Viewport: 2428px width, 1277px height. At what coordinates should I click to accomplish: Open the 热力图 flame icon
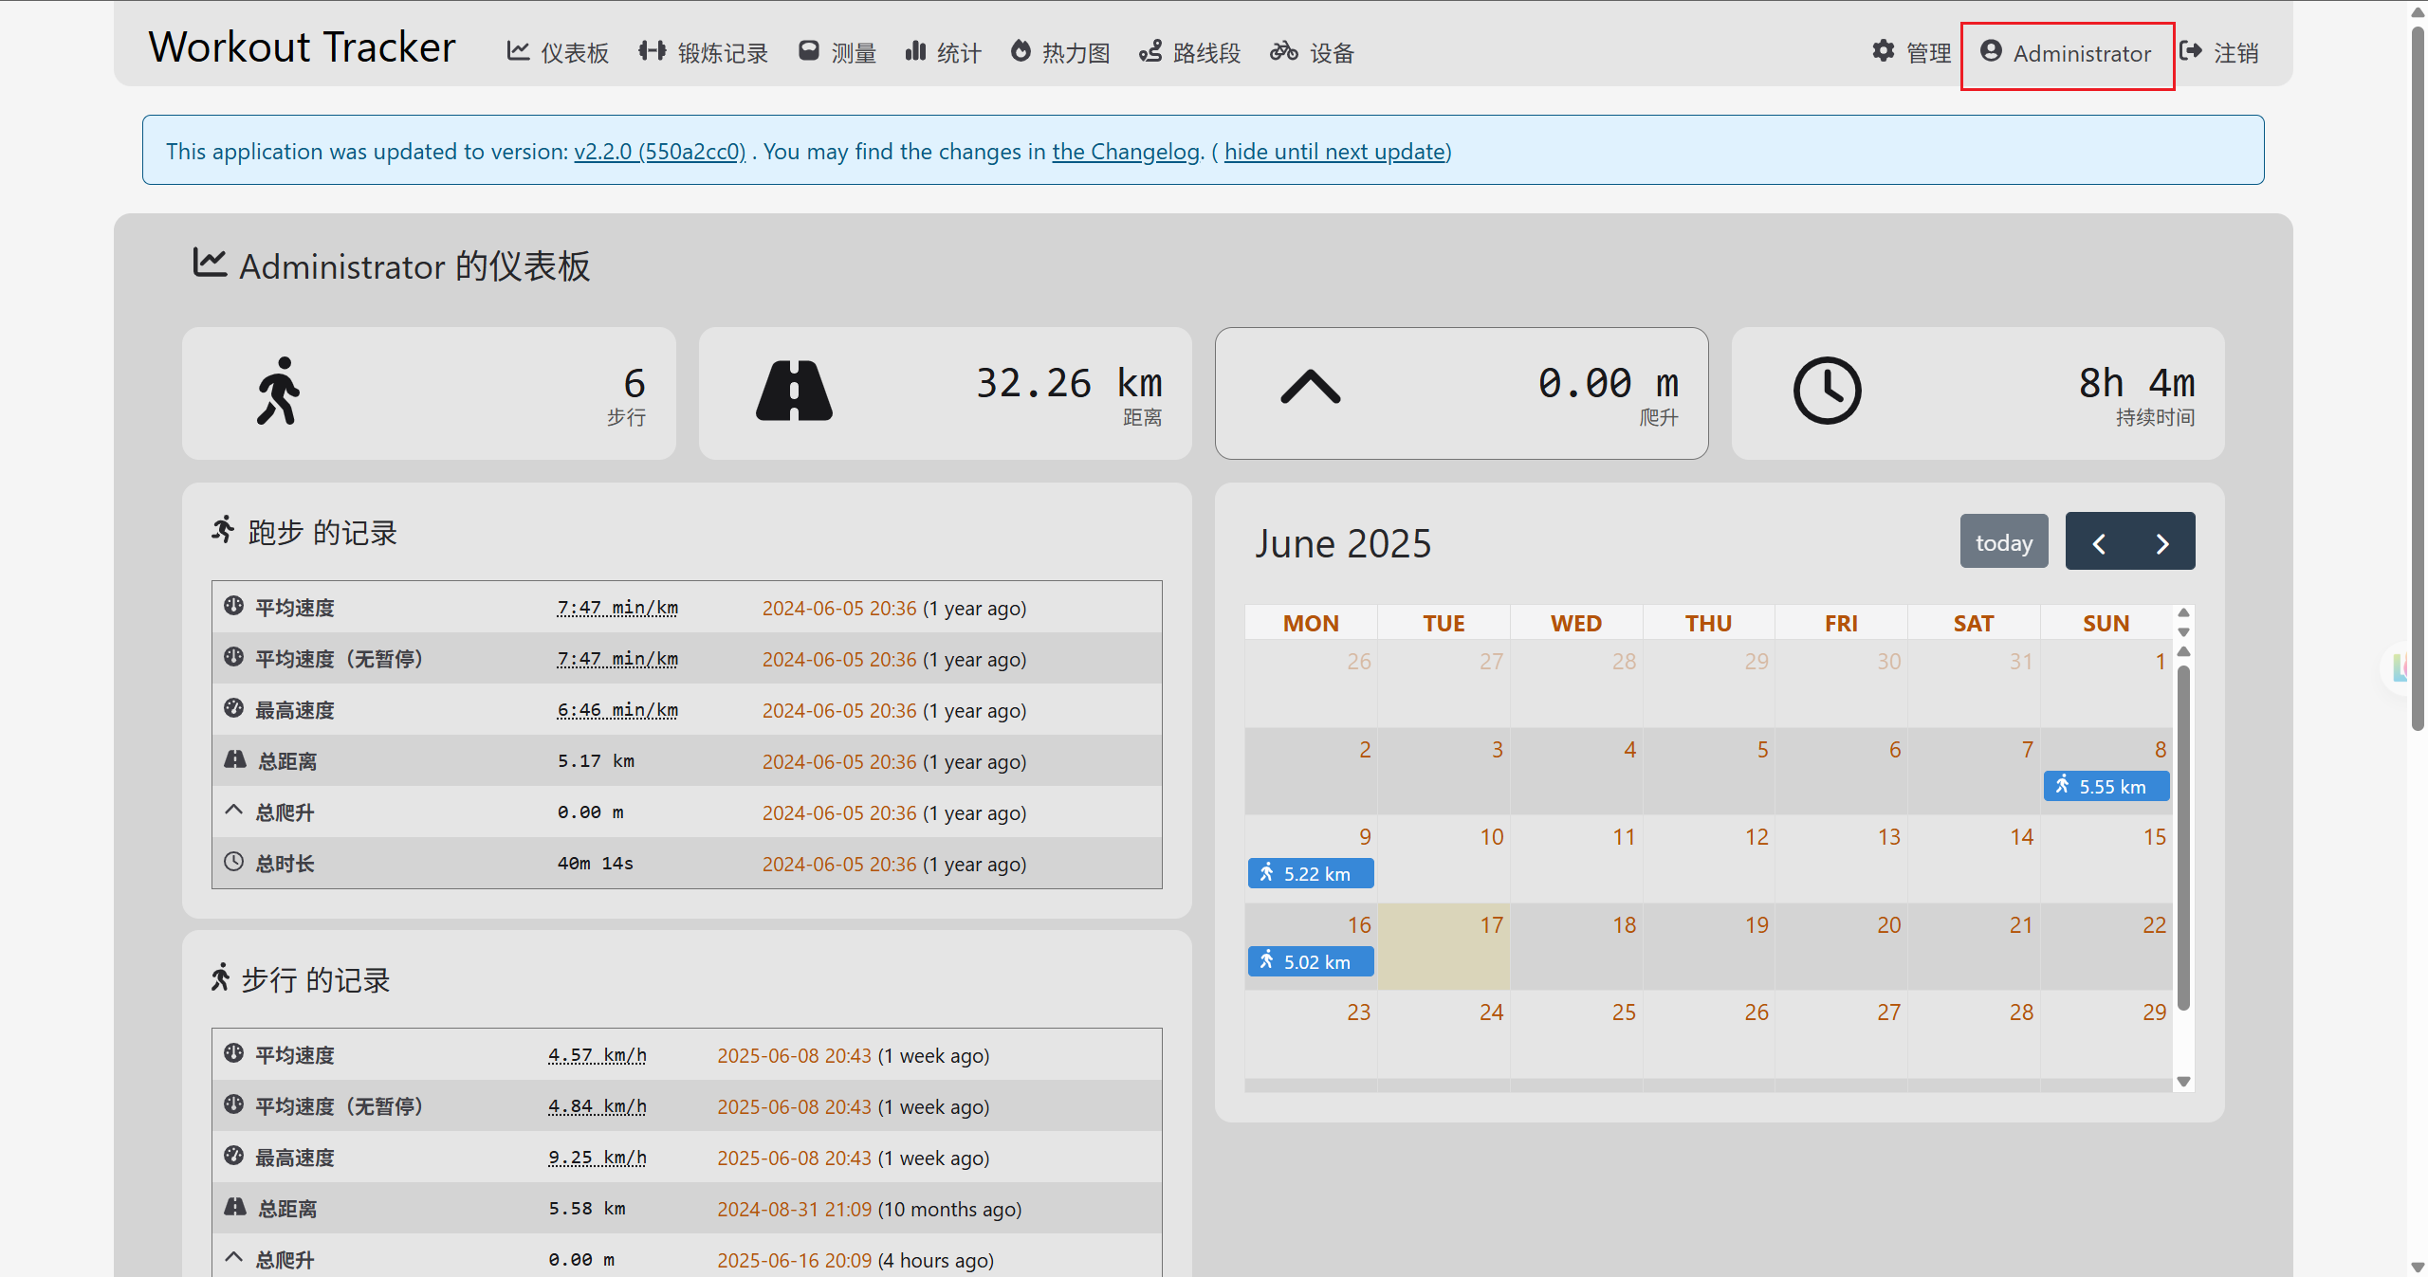[x=1021, y=51]
